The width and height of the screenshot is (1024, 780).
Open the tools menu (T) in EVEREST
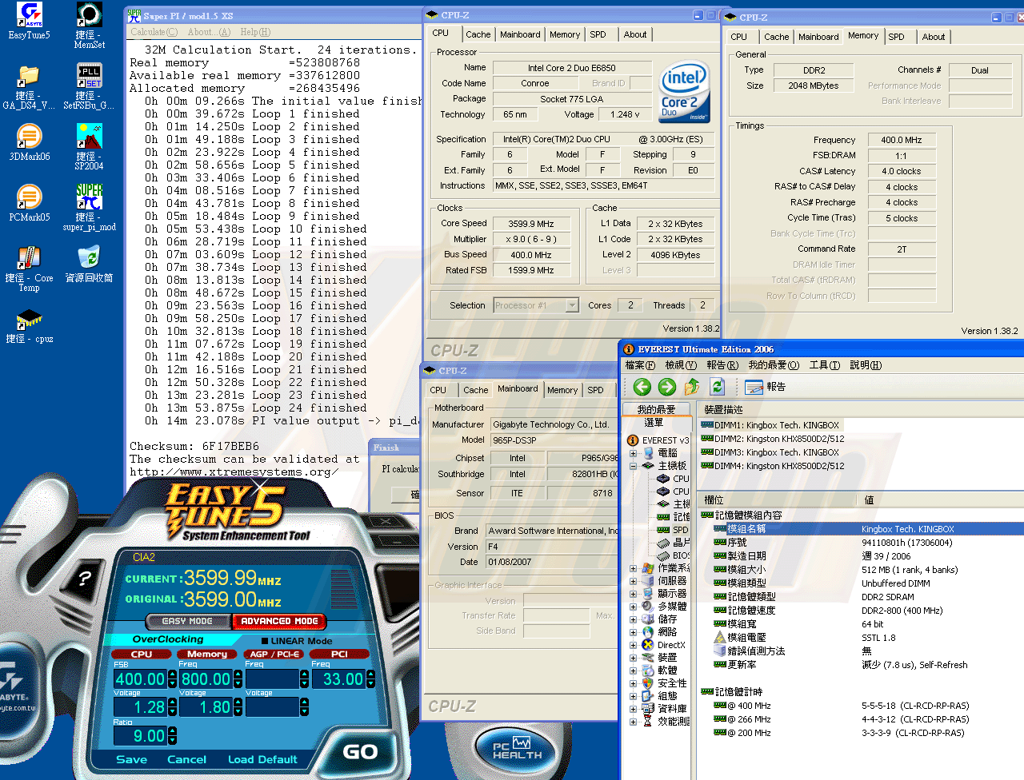coord(825,365)
